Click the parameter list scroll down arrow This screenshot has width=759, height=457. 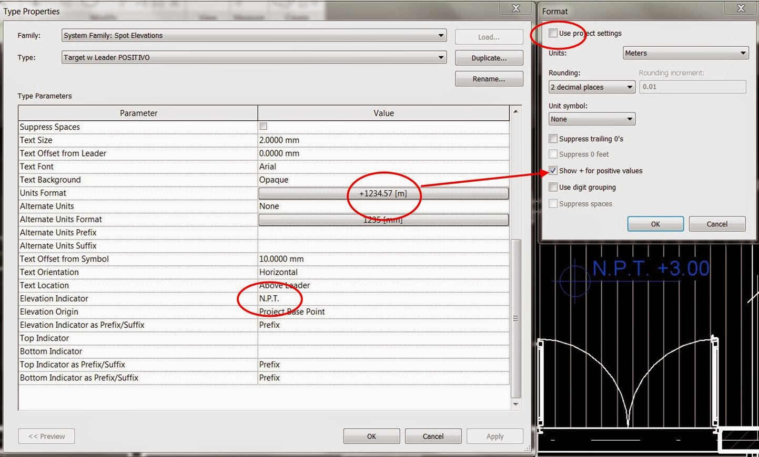(x=515, y=404)
